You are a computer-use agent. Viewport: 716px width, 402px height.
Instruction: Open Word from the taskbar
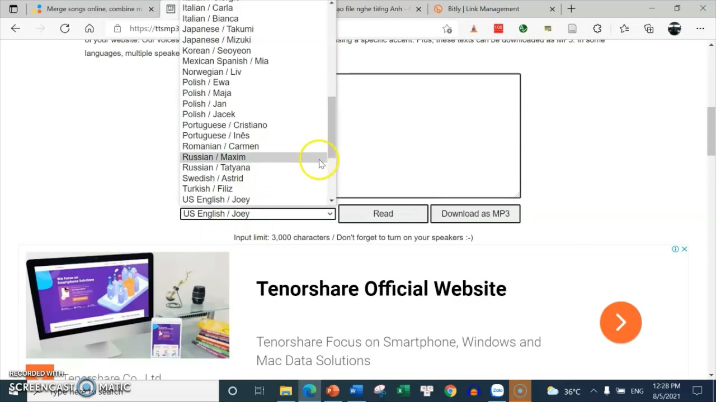[356, 391]
